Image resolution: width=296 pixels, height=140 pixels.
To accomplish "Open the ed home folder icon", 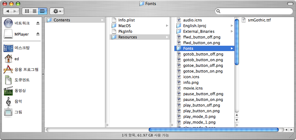I will (8, 59).
